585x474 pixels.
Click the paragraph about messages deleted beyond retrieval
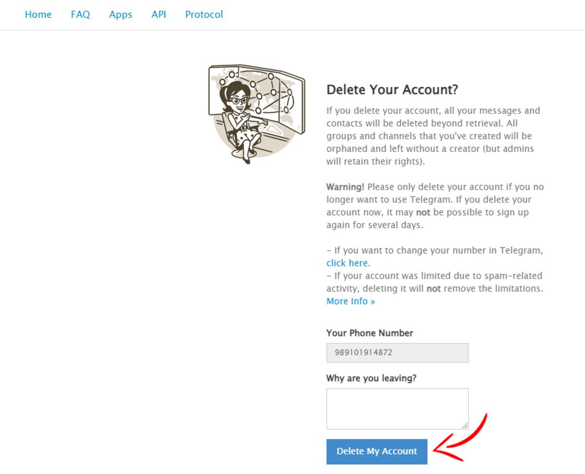434,136
